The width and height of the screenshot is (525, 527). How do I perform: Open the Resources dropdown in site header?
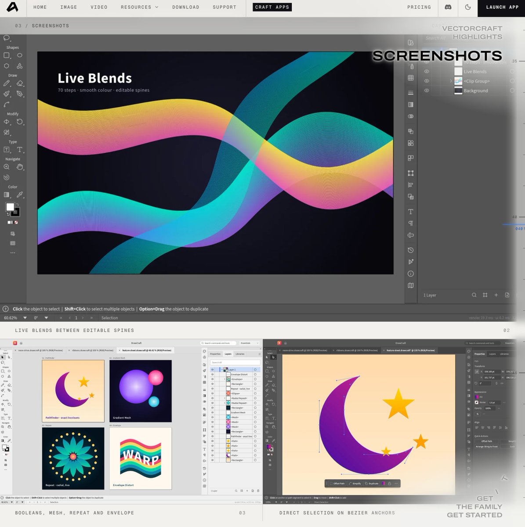pos(140,7)
